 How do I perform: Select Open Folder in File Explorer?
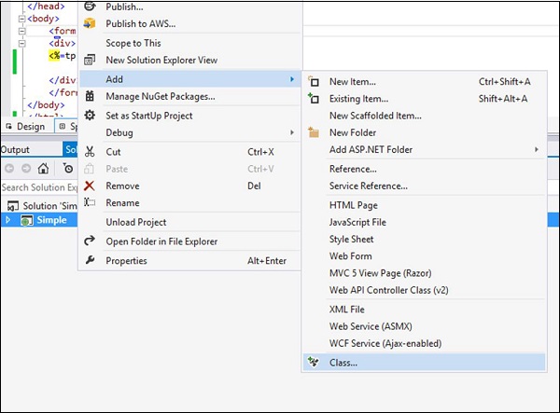[161, 241]
